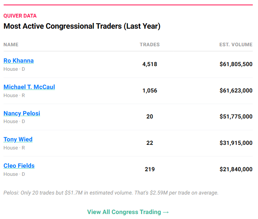Screen dimensions: 258x219
Task: Click McCaul's 1,056 trades count
Action: (149, 91)
